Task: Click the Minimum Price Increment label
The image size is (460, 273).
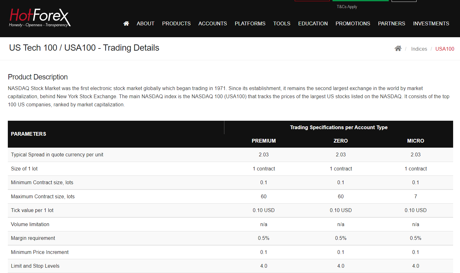Action: (x=40, y=252)
